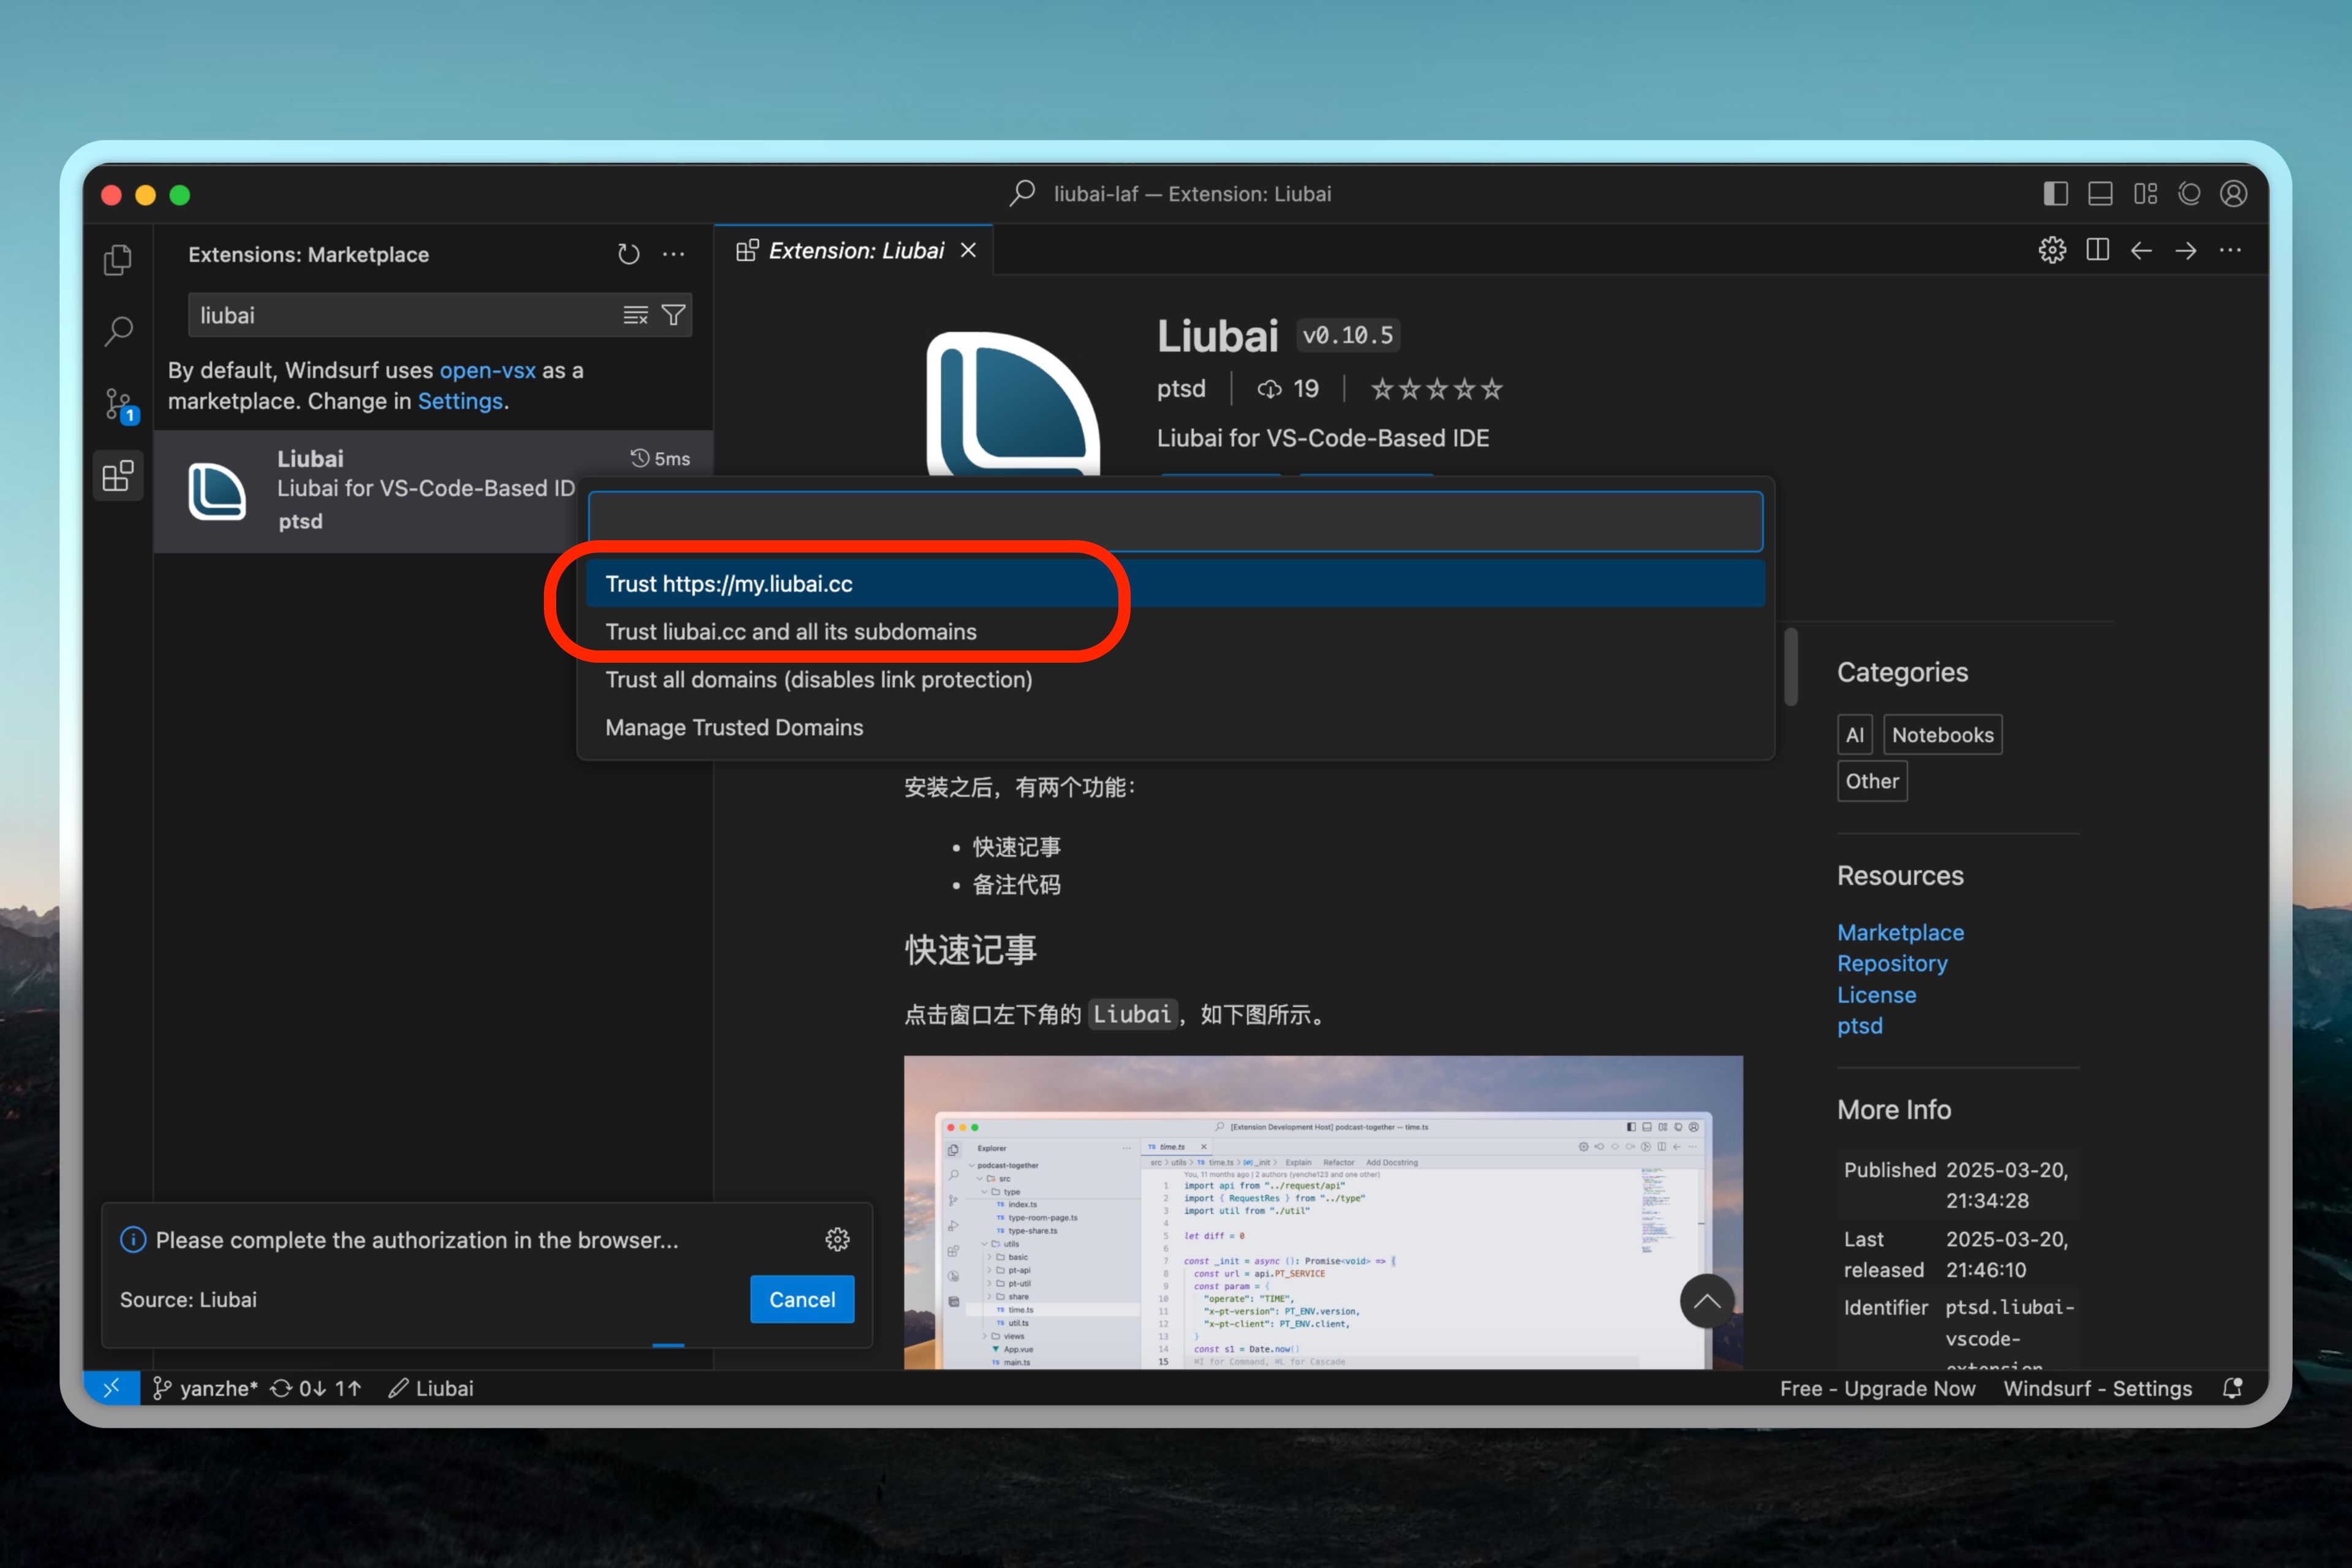
Task: Clear extensions search results icon
Action: [635, 315]
